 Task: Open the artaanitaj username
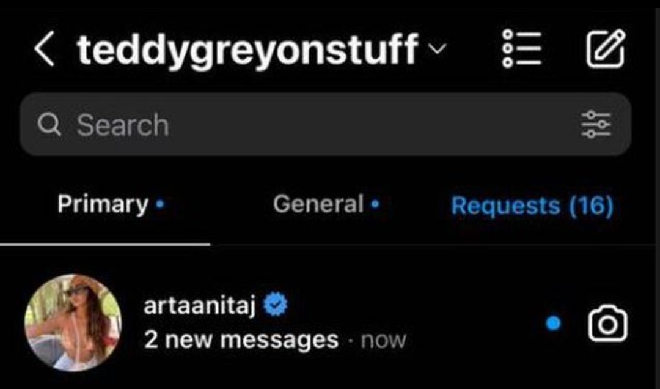(200, 306)
